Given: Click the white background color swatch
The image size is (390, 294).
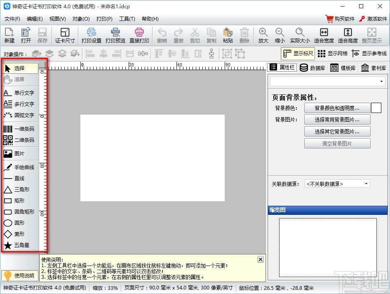Looking at the screenshot, I should (376, 108).
